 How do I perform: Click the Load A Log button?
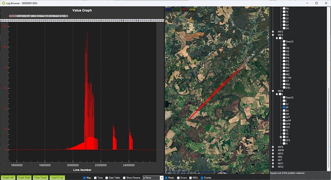[x=57, y=178]
